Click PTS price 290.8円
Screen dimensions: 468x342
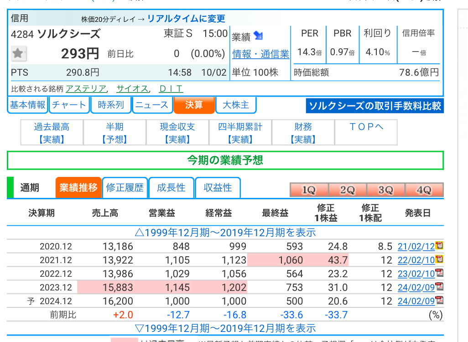tap(83, 73)
